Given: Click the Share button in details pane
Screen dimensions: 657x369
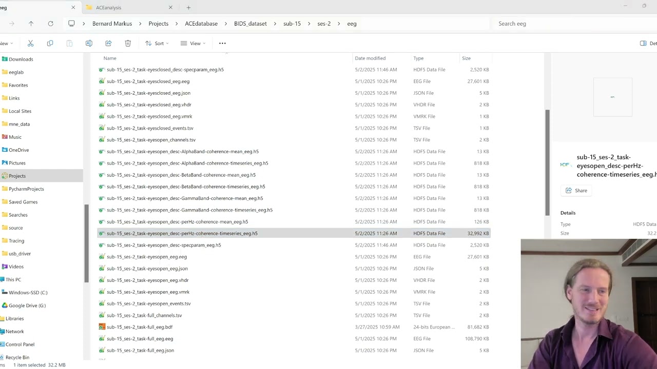Looking at the screenshot, I should click(x=576, y=191).
